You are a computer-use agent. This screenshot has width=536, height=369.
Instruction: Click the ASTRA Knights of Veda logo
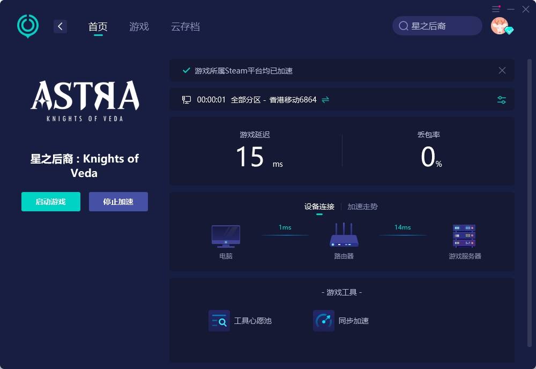pos(85,100)
